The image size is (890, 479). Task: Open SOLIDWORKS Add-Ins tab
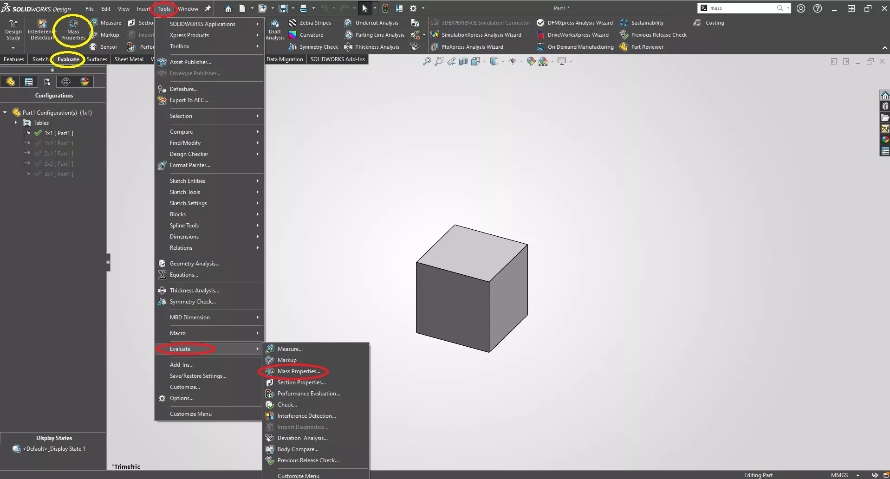tap(338, 59)
